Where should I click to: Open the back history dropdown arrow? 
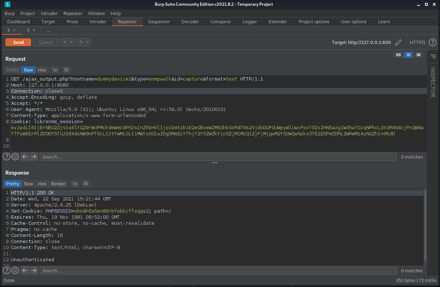pos(72,42)
